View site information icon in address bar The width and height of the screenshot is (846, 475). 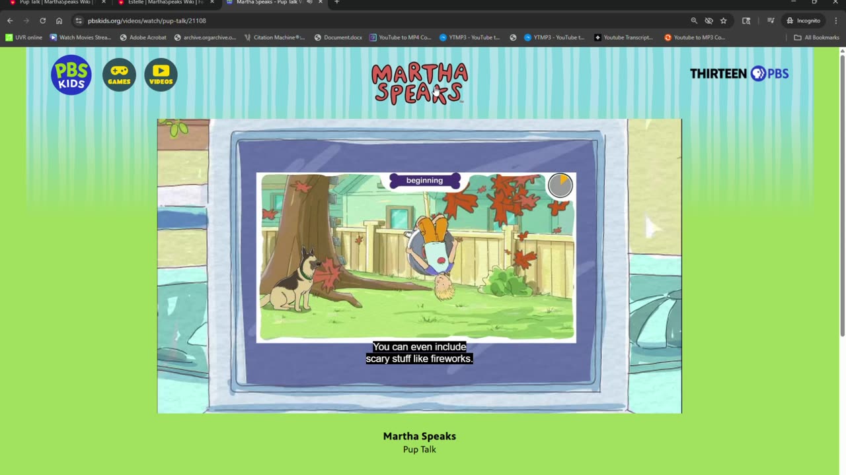[79, 20]
